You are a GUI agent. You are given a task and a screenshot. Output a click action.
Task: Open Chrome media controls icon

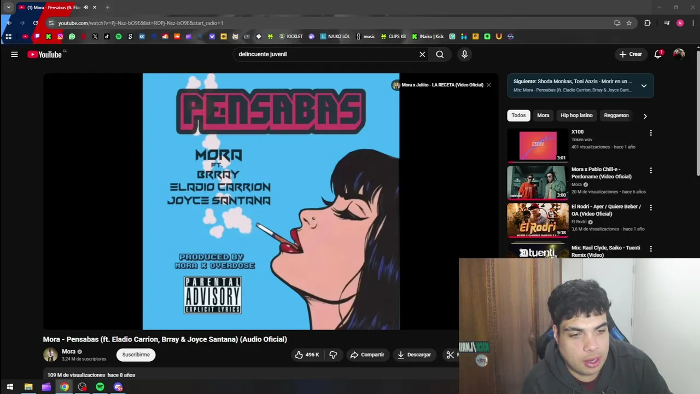tap(667, 23)
